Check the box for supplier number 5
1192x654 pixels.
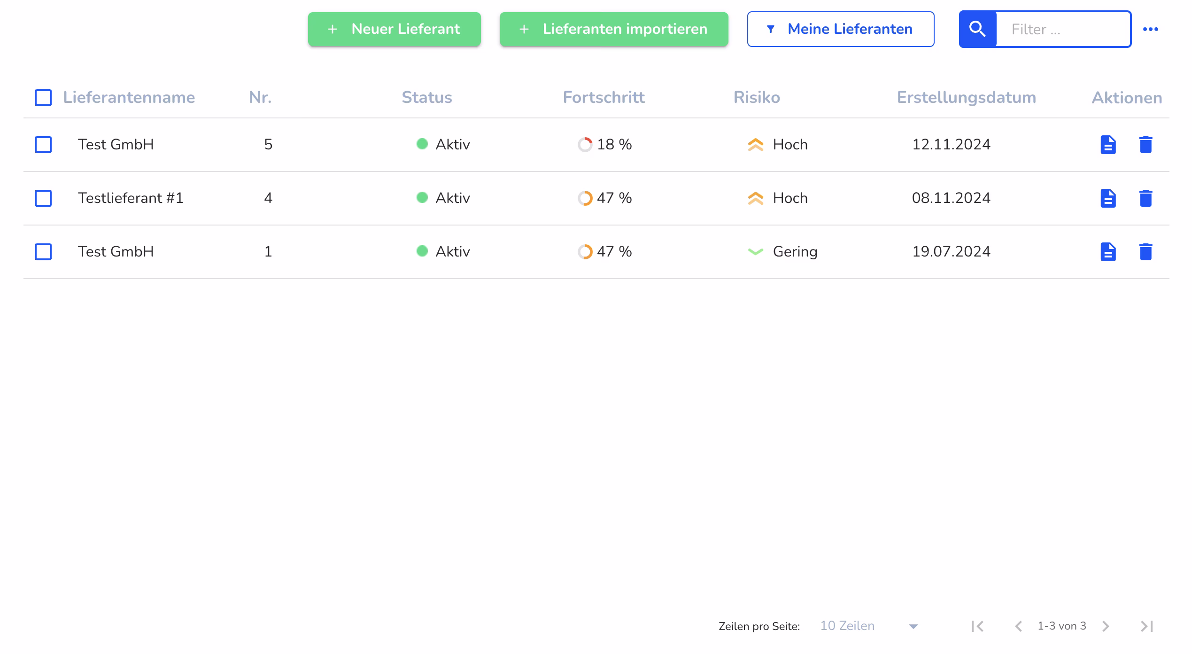43,144
